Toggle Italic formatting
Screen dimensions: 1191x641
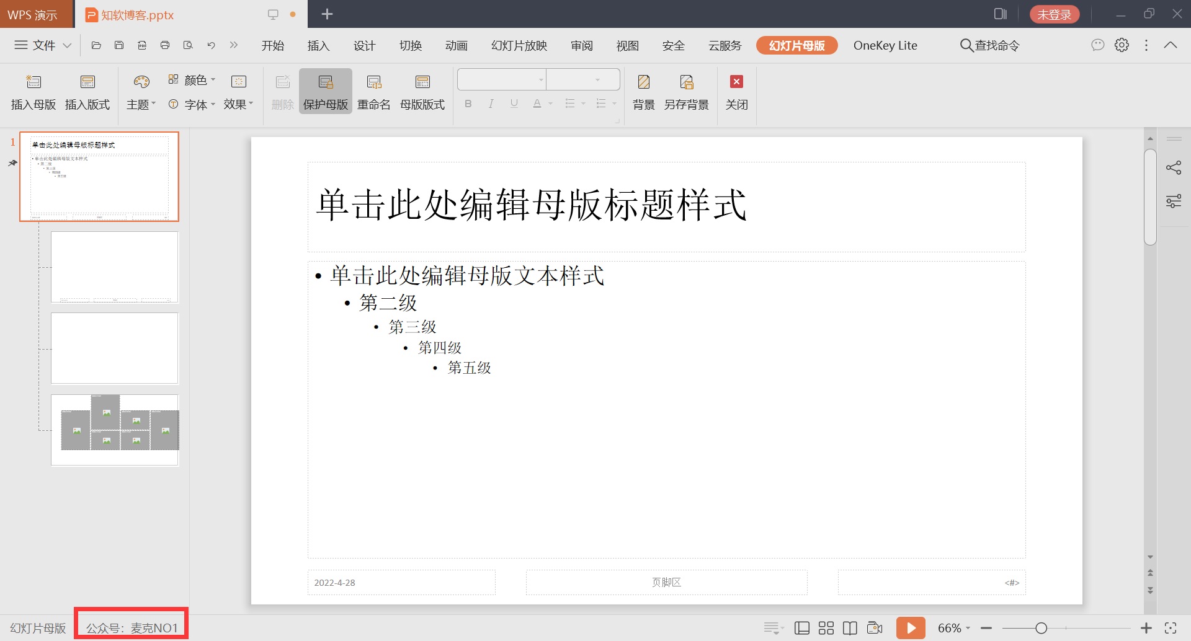pos(491,104)
